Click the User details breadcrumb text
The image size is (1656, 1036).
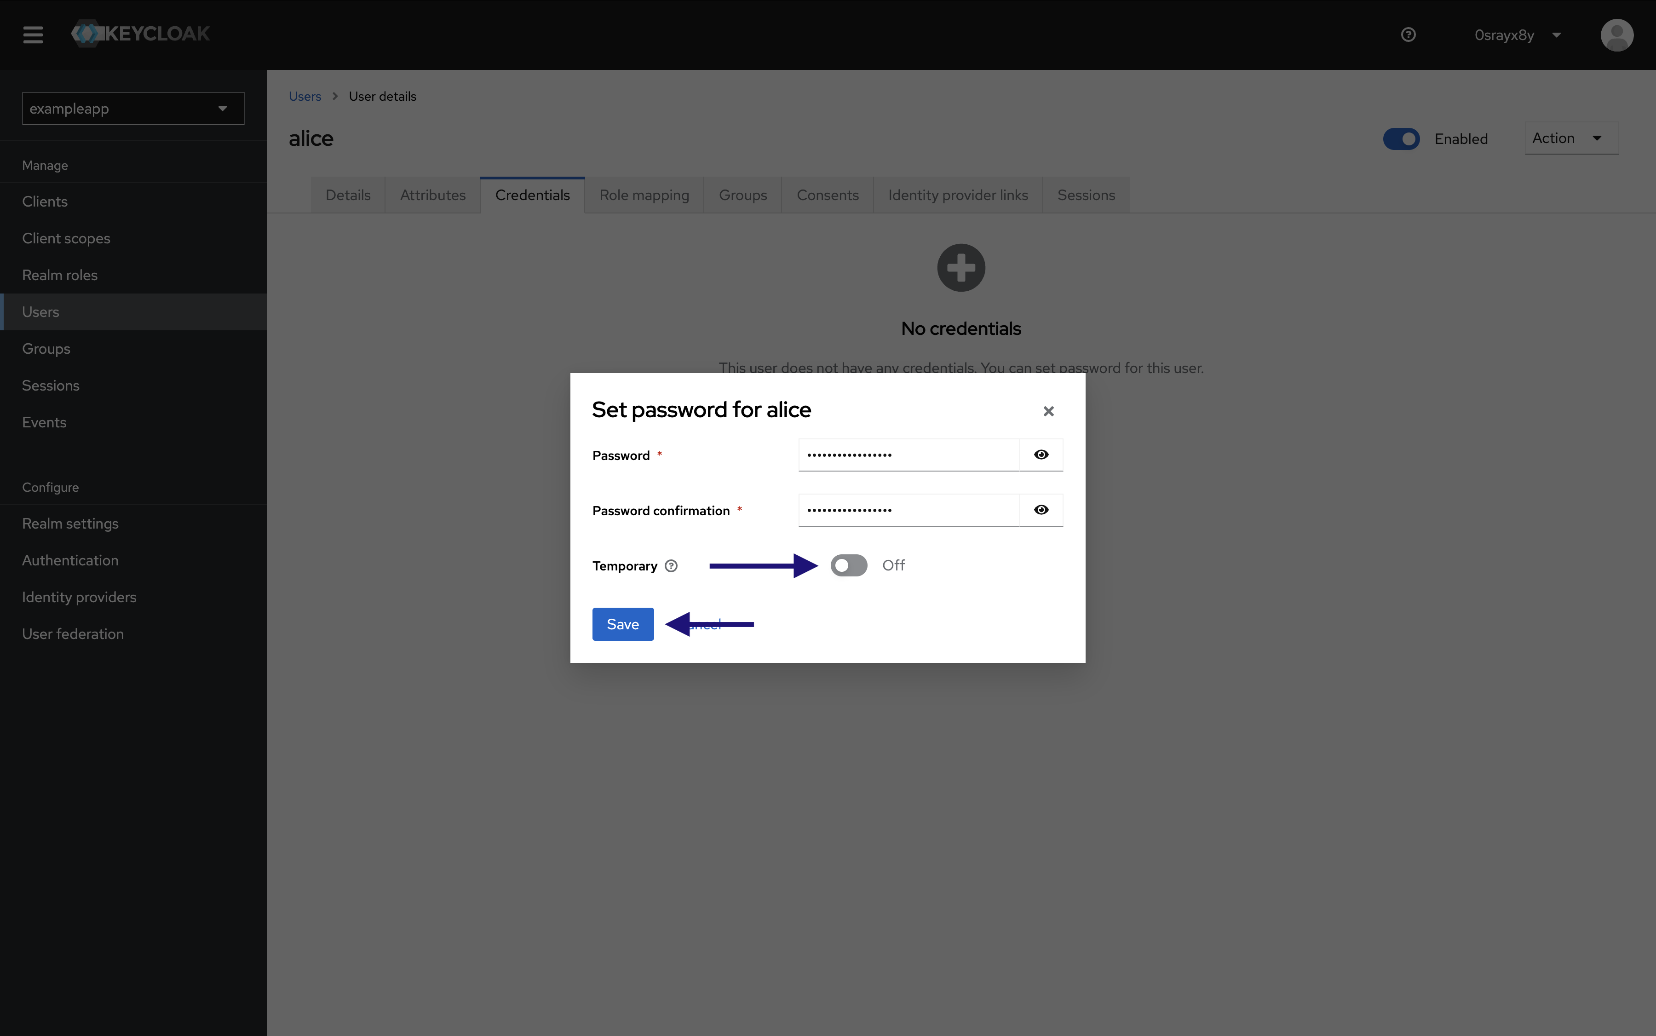382,97
